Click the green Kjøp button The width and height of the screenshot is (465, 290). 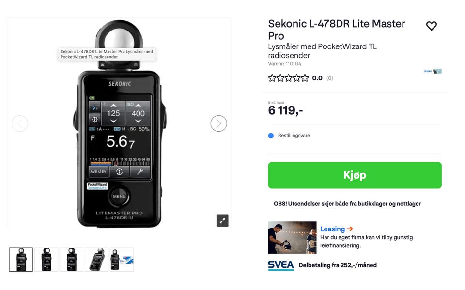click(x=355, y=175)
